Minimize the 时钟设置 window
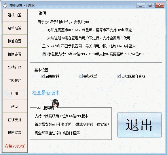Viewport: 167px width, 155px height. pos(141,5)
